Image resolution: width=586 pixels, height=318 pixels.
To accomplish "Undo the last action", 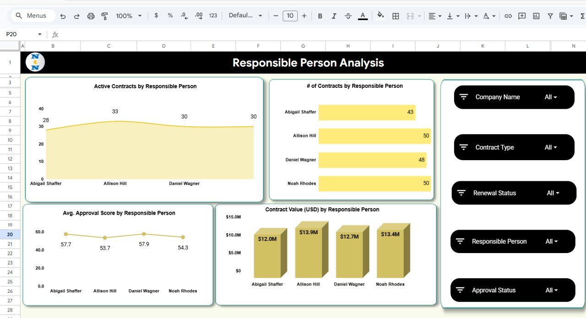I will [x=63, y=16].
